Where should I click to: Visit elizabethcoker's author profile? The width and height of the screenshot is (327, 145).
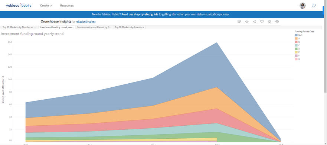click(86, 22)
